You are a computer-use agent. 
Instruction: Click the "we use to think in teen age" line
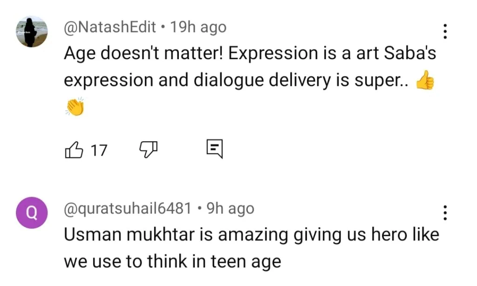coord(172,261)
